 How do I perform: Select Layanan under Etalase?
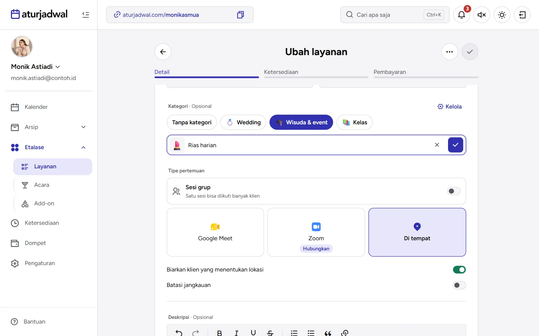[53, 167]
